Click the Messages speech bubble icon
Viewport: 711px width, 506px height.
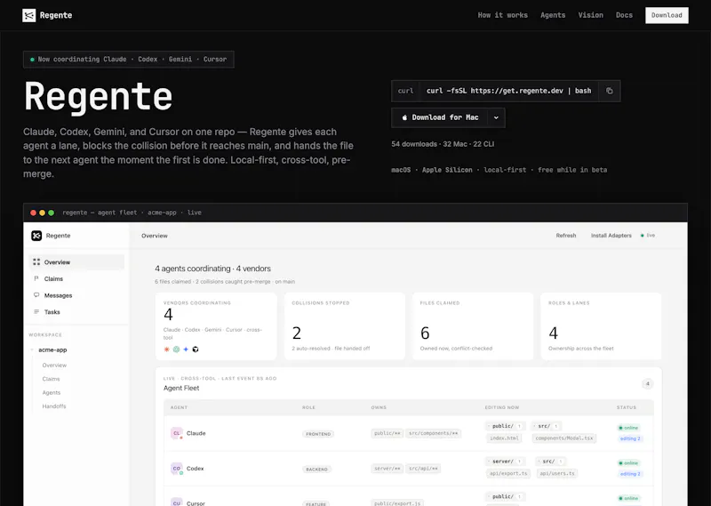point(36,295)
